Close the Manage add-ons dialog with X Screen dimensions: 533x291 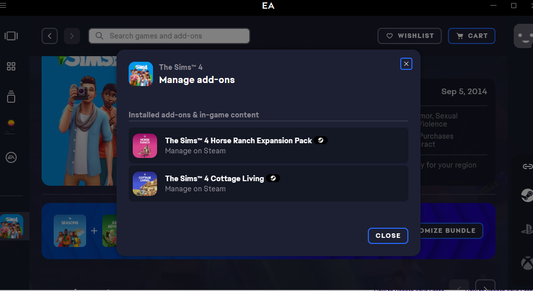[406, 64]
